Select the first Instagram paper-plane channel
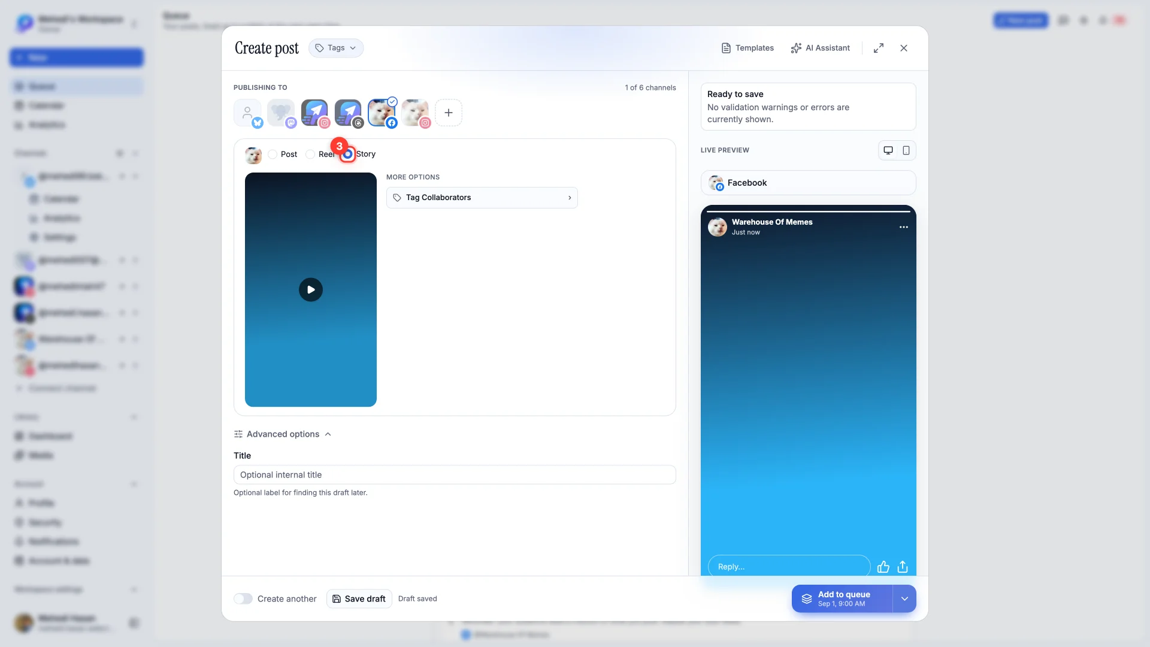Image resolution: width=1150 pixels, height=647 pixels. (x=314, y=113)
